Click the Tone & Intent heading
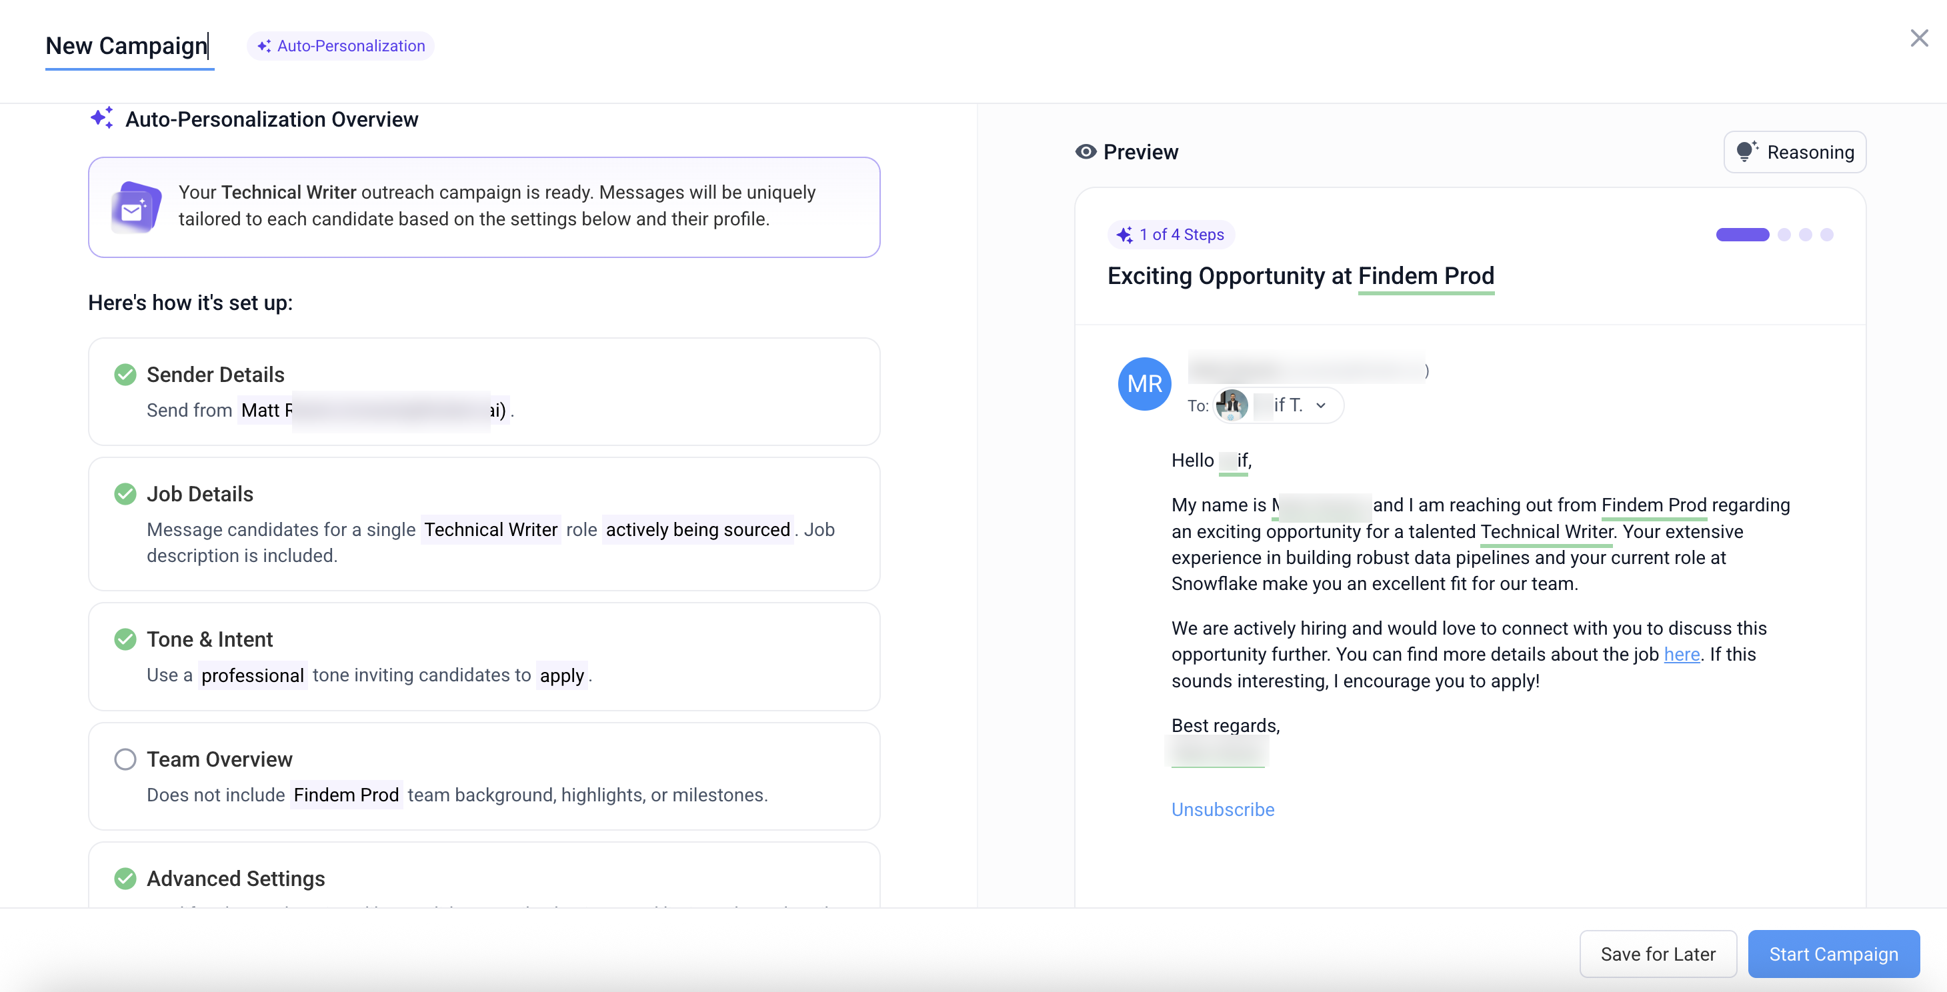Image resolution: width=1947 pixels, height=992 pixels. pyautogui.click(x=209, y=639)
